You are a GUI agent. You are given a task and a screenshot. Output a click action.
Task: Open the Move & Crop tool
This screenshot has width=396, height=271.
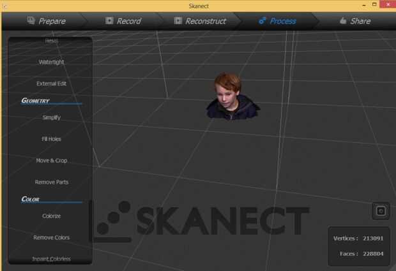[x=52, y=161]
